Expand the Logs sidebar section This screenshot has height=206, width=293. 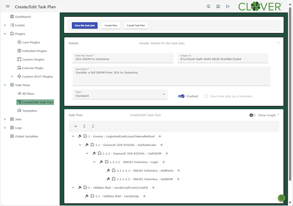coord(5,128)
